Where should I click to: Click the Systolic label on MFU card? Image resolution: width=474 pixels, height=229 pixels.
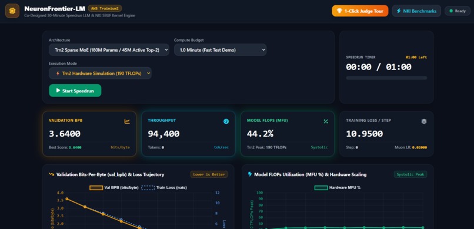[x=319, y=148]
